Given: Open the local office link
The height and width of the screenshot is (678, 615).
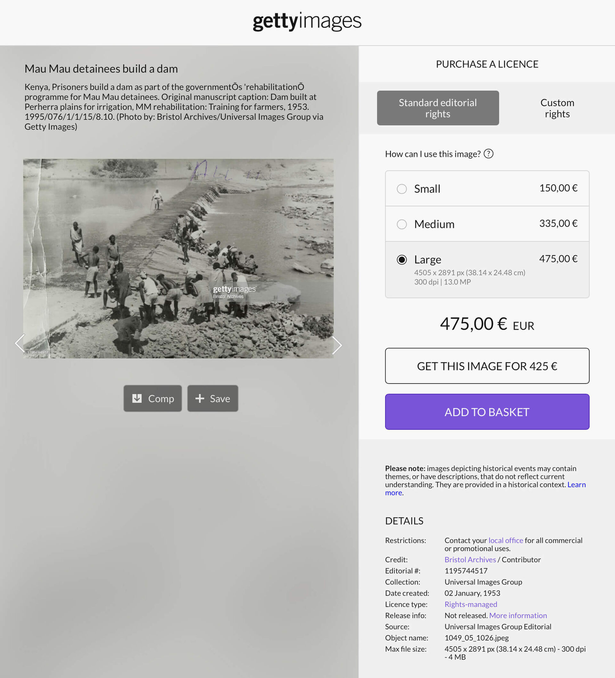Looking at the screenshot, I should [505, 540].
